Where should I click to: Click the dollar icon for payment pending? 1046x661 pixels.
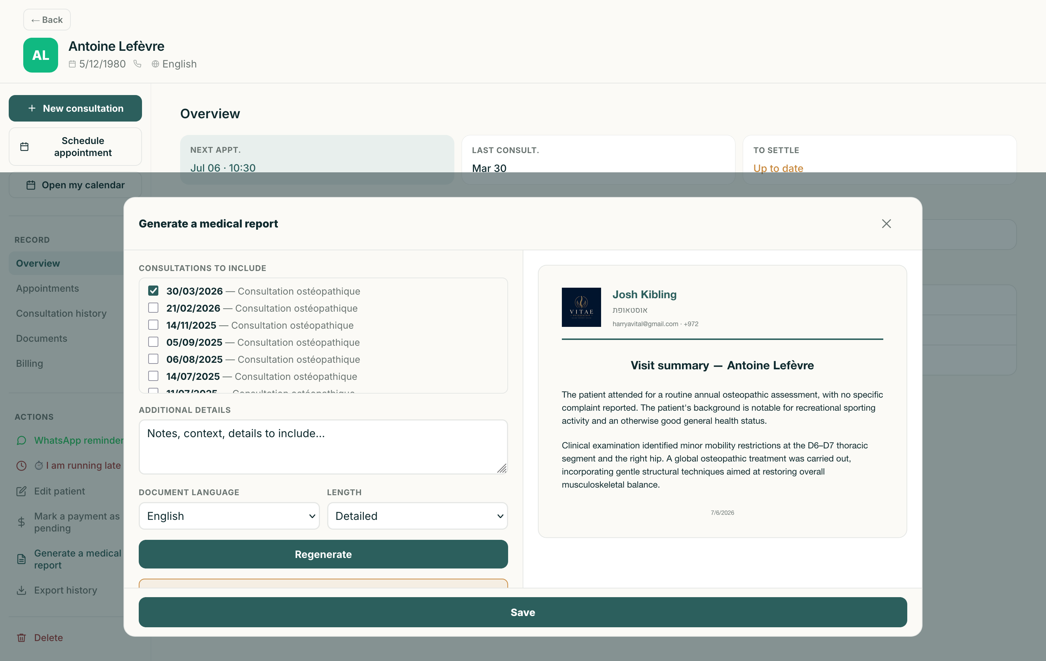click(x=21, y=522)
